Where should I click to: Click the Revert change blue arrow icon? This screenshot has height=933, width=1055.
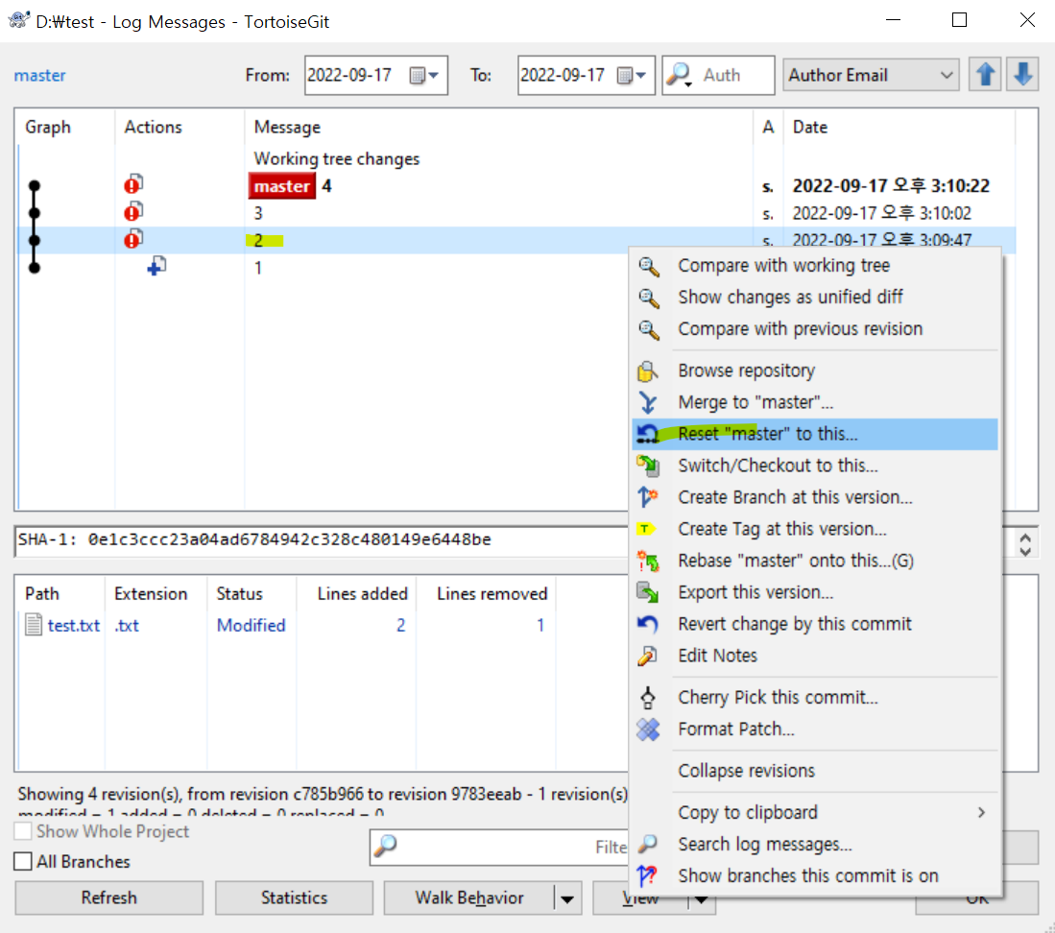point(647,624)
